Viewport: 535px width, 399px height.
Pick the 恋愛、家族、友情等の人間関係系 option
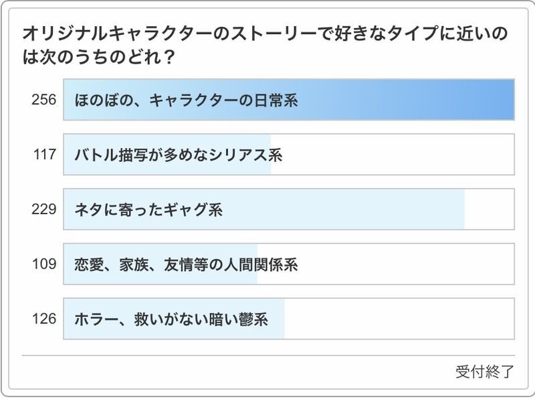(186, 265)
